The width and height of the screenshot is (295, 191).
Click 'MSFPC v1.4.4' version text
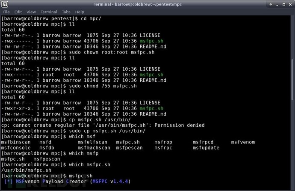coord(110,182)
